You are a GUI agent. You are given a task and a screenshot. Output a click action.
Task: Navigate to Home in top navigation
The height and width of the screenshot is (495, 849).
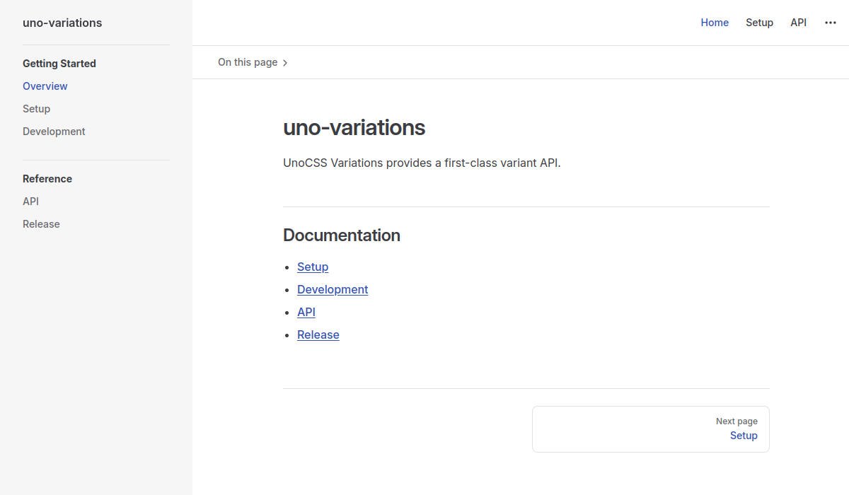pos(715,22)
